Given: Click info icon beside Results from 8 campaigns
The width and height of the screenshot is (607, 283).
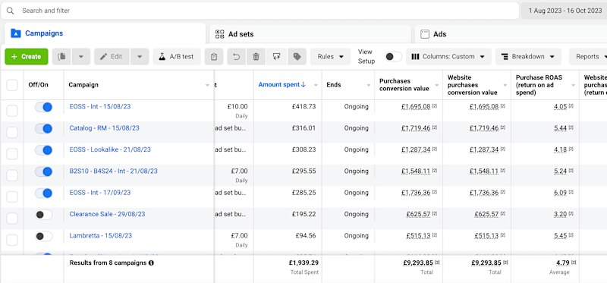Looking at the screenshot, I should pyautogui.click(x=151, y=263).
